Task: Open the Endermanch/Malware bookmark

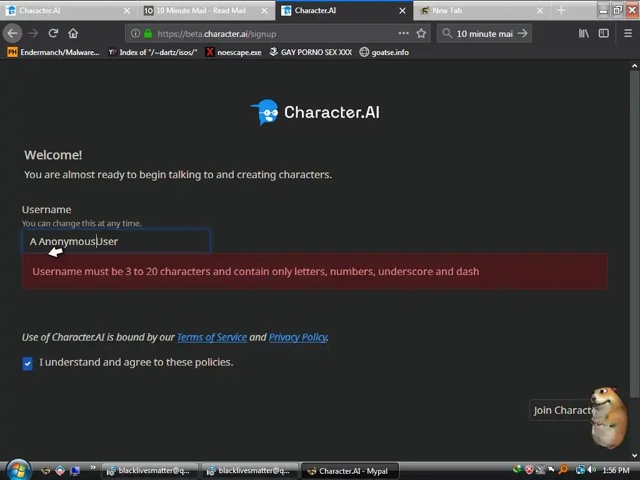Action: (x=53, y=52)
